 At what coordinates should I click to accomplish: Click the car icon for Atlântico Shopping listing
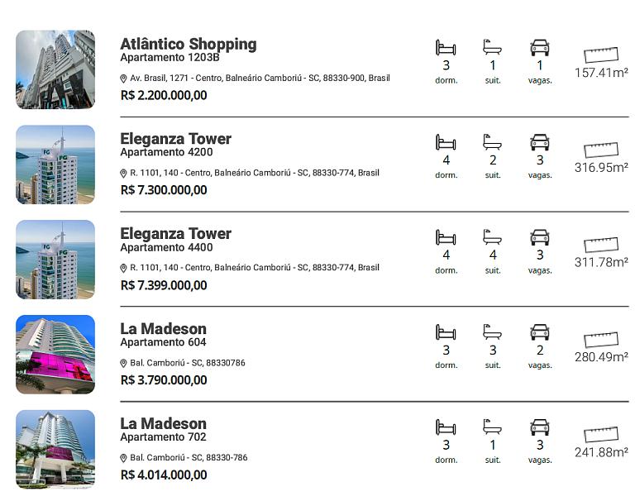point(540,48)
